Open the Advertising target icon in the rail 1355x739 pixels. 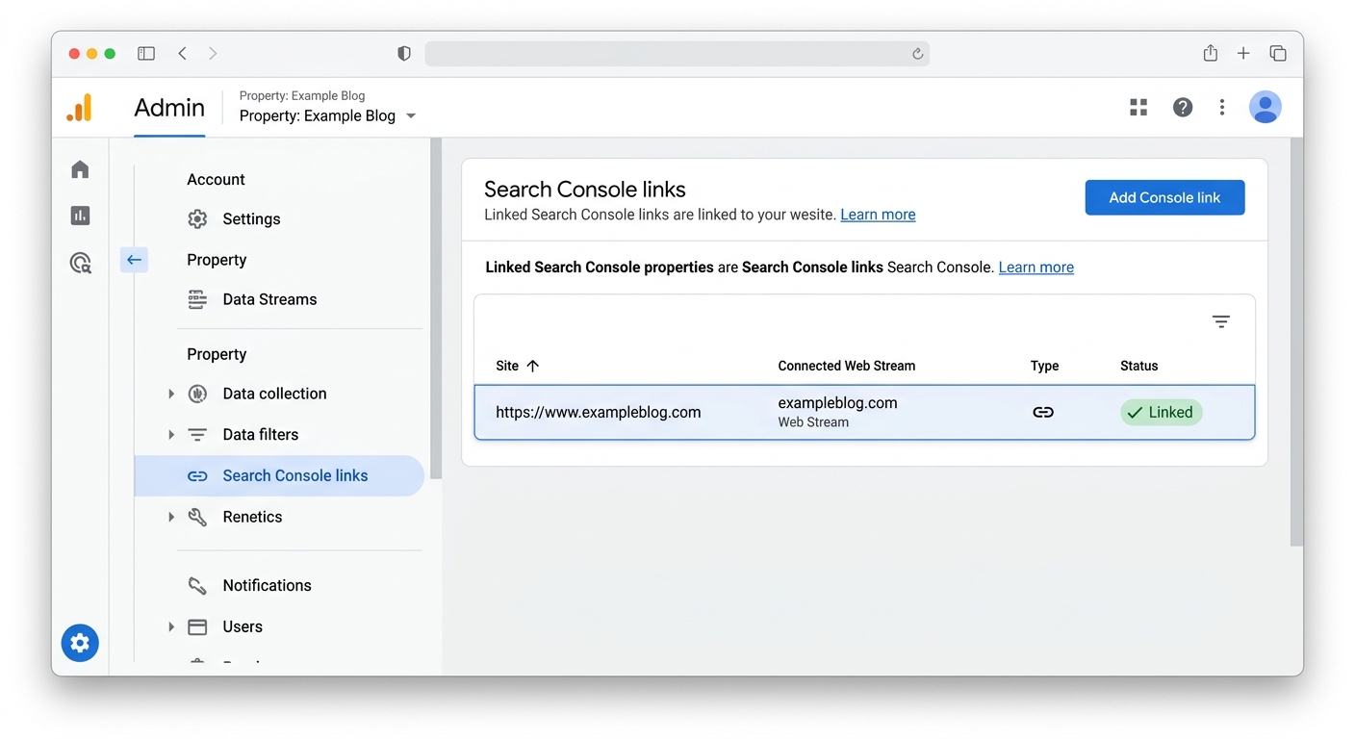point(81,262)
